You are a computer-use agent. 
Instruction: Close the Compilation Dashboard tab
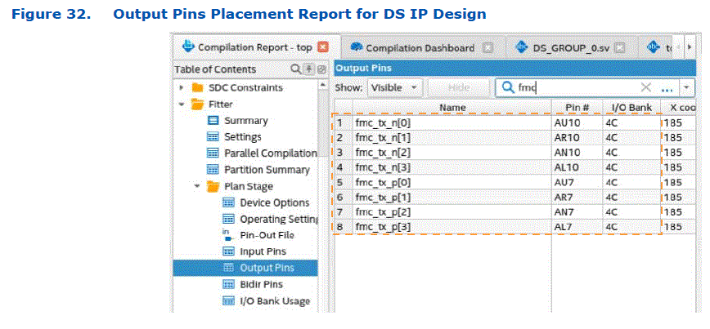point(487,48)
